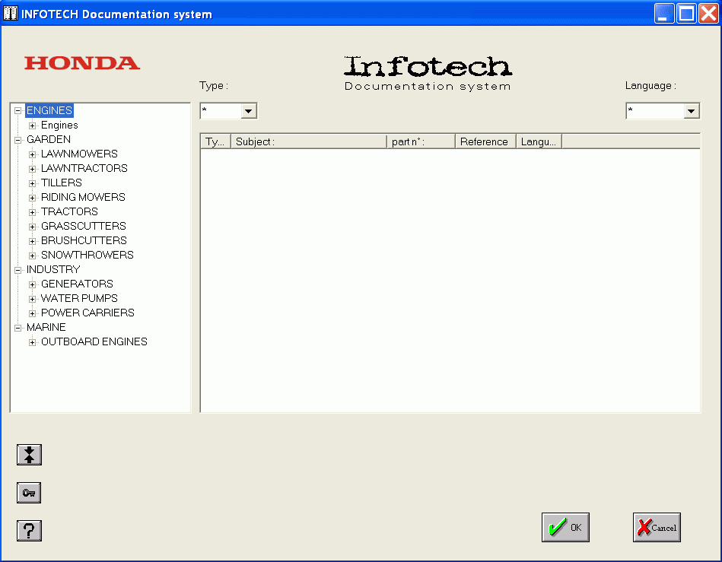722x562 pixels.
Task: Expand the WATER PUMPS node
Action: tap(32, 299)
